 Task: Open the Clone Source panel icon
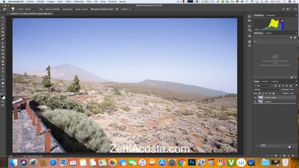point(249,35)
